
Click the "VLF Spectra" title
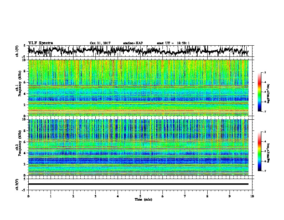pyautogui.click(x=41, y=43)
